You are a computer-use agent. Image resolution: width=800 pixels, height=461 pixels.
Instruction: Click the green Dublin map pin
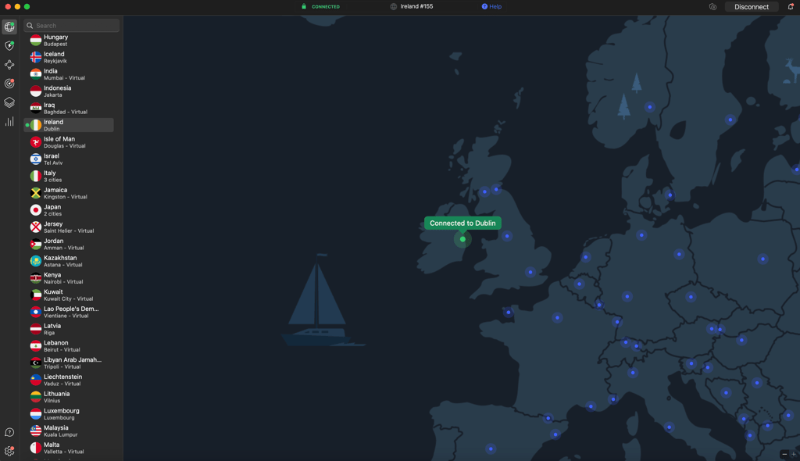pyautogui.click(x=462, y=239)
